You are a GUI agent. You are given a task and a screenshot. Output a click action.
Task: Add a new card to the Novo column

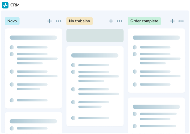pos(49,21)
